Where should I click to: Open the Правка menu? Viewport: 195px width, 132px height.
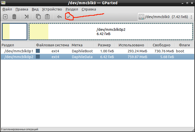pyautogui.click(x=22, y=9)
